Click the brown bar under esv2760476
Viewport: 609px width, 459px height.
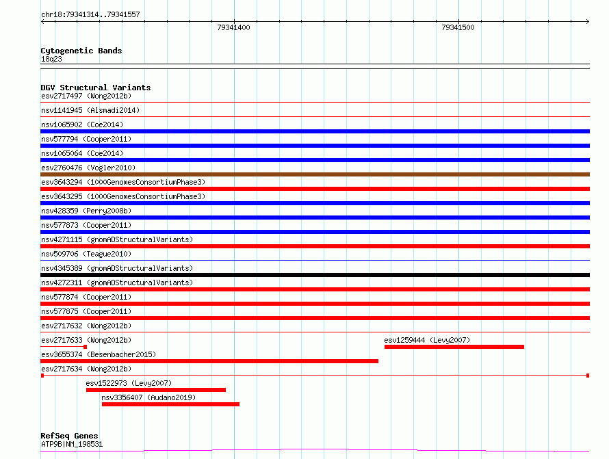315,174
